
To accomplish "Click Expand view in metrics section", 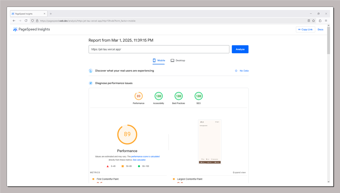I will click(x=239, y=173).
